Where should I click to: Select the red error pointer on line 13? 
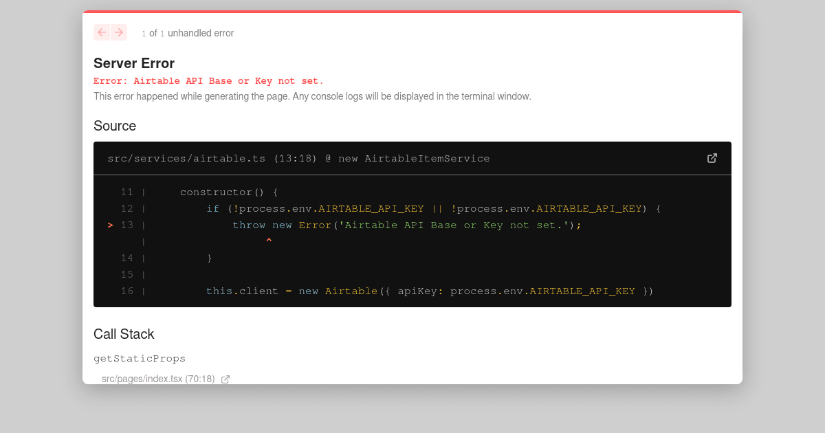[109, 225]
